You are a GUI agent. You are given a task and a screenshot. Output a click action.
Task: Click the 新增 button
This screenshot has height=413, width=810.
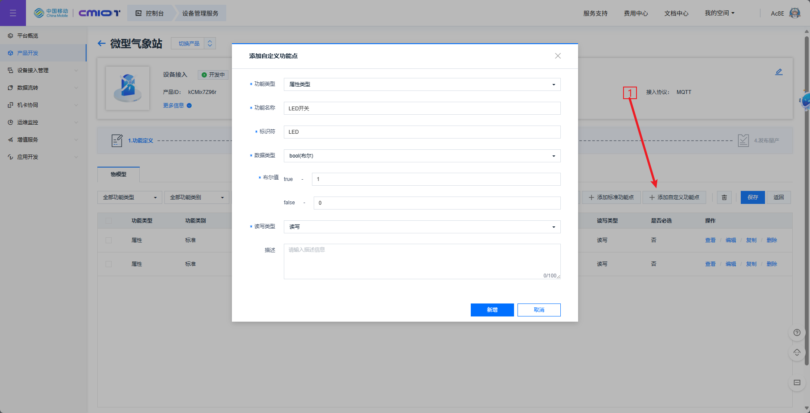(492, 310)
